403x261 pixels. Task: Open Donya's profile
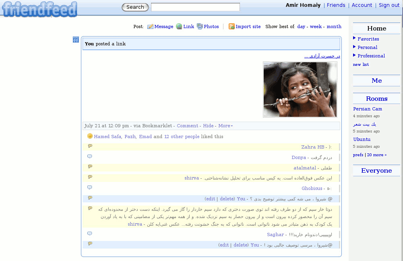click(x=299, y=158)
